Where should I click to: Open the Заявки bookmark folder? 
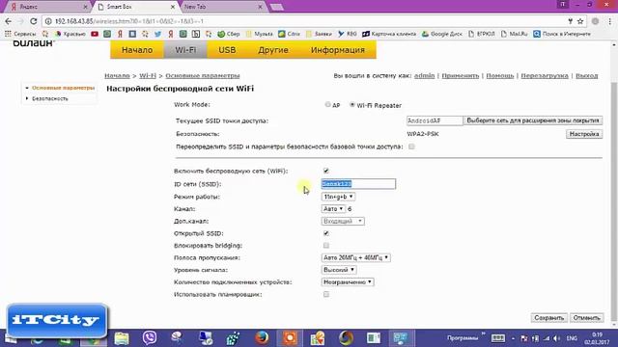point(319,35)
